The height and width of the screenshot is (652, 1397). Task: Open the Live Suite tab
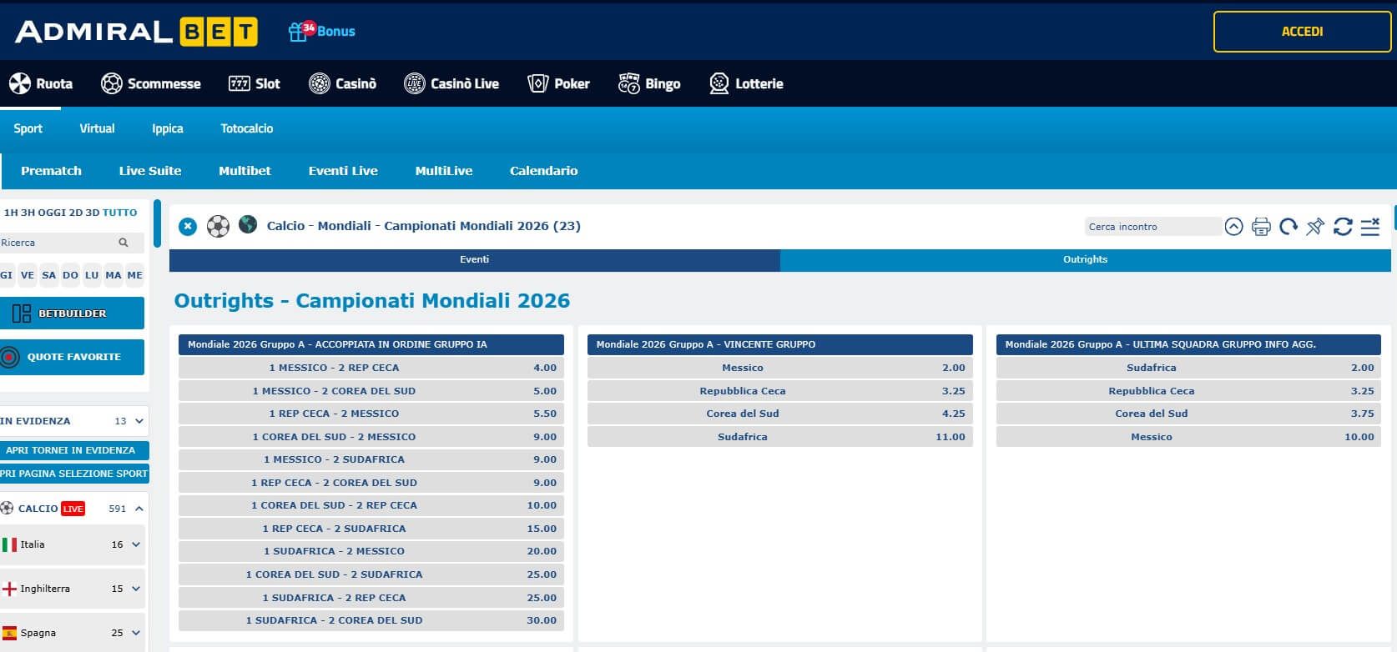tap(150, 171)
